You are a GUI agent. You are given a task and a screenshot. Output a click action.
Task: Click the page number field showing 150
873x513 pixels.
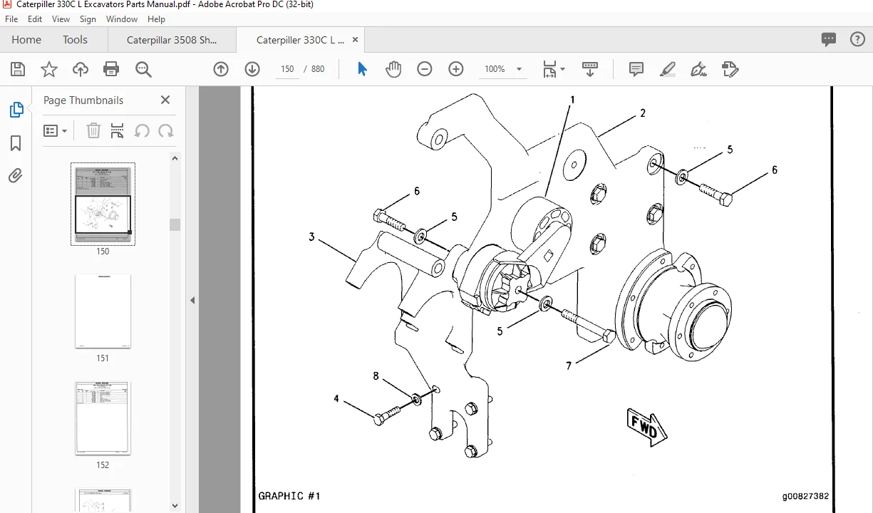287,69
